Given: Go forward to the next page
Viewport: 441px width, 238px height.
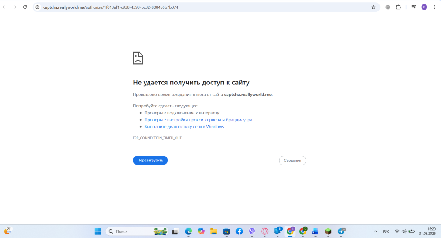Looking at the screenshot, I should click(15, 7).
